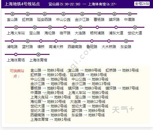The height and width of the screenshot is (130, 153).
Task: Select the 西藏南路 station label
Action: [x=75, y=47]
